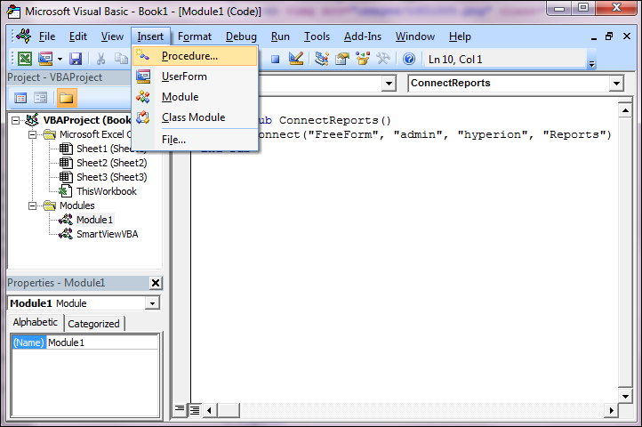Open the File menu

click(47, 36)
